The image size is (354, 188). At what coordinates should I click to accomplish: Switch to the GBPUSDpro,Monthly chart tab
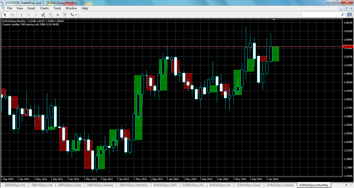[134, 185]
